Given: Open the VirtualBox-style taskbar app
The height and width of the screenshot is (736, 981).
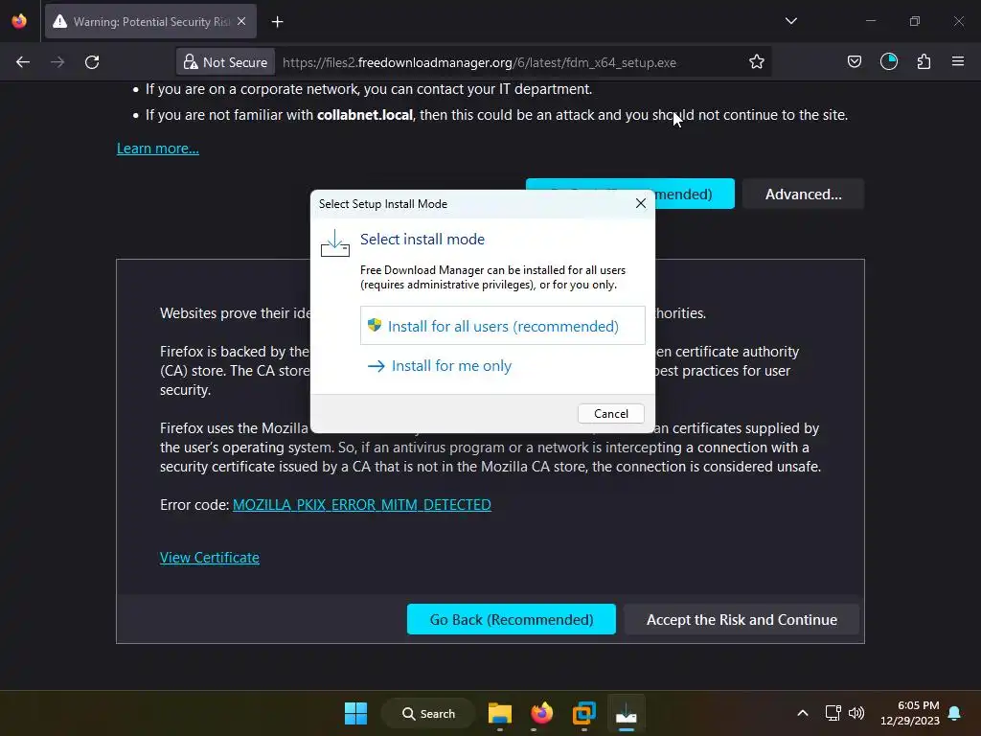Looking at the screenshot, I should pos(583,713).
